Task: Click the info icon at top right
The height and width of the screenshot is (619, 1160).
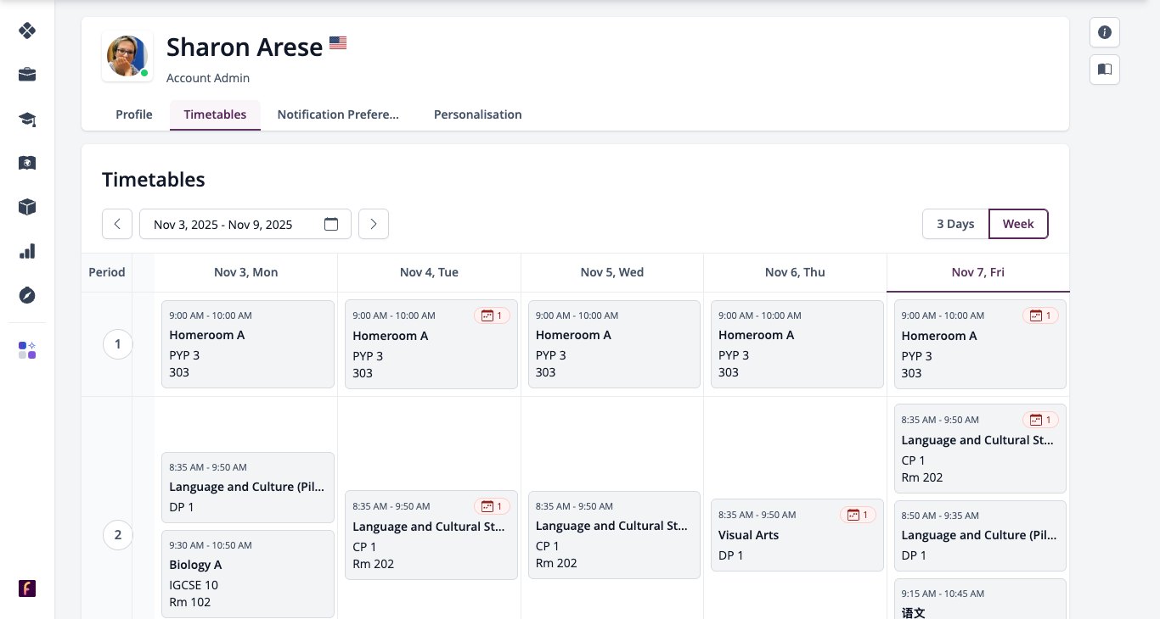Action: pos(1105,32)
